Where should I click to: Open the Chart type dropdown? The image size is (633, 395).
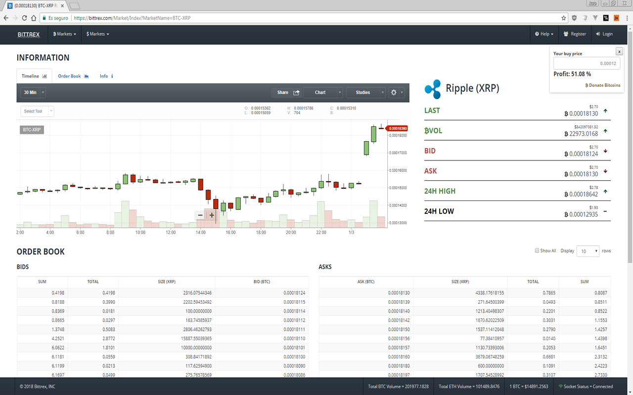pos(323,92)
